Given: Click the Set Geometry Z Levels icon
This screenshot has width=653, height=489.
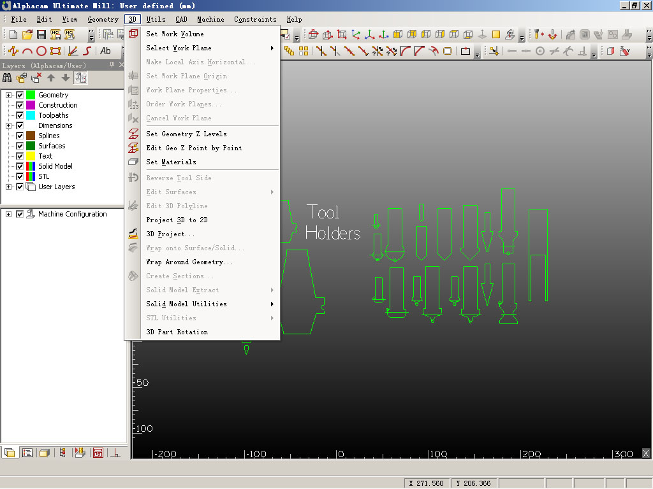Looking at the screenshot, I should pos(133,134).
